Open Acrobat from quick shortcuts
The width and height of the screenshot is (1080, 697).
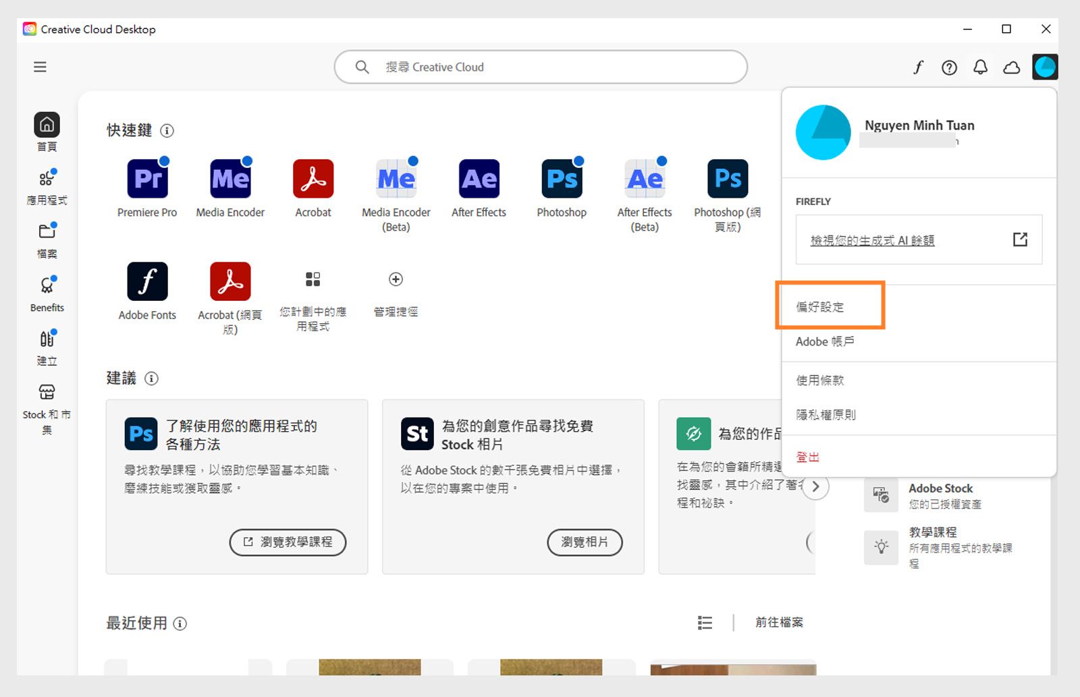pyautogui.click(x=313, y=177)
